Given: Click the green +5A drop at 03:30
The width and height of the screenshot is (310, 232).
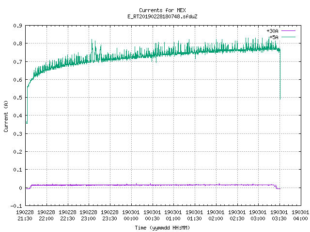Looking at the screenshot, I should 280,75.
